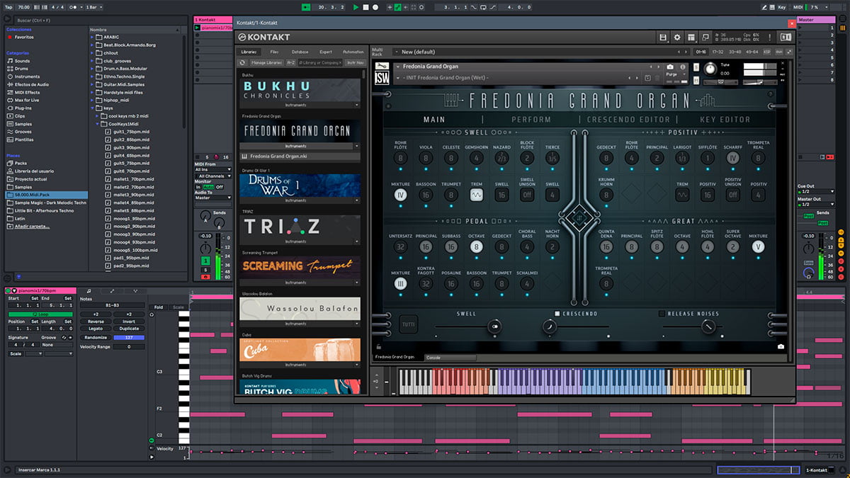Click the Release Noises knob
The image size is (850, 478).
[x=708, y=326]
